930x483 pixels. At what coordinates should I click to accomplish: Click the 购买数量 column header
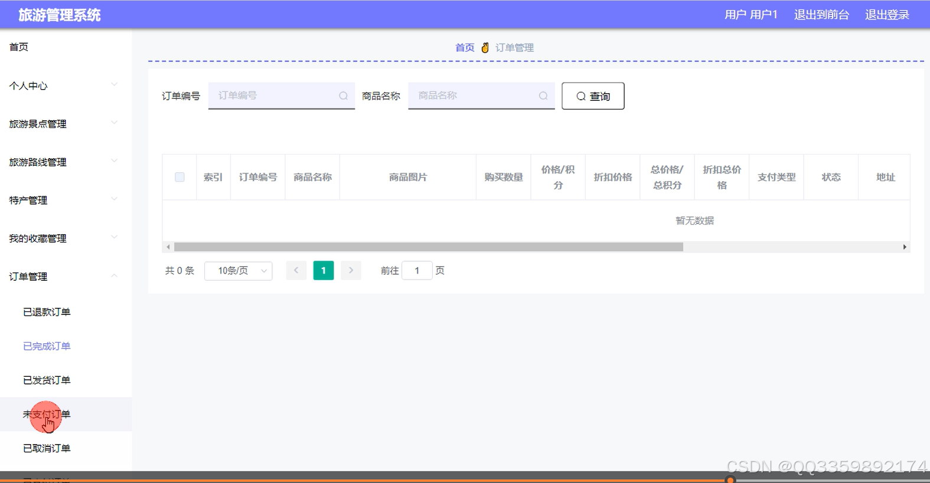[504, 177]
